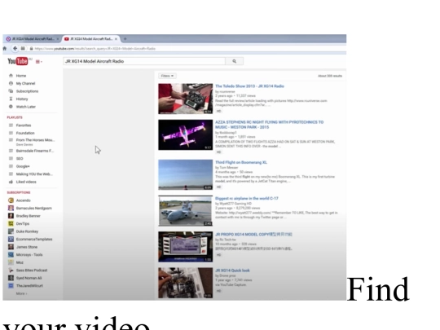
Task: Open Third Flight on Boomerang XL title
Action: point(241,162)
